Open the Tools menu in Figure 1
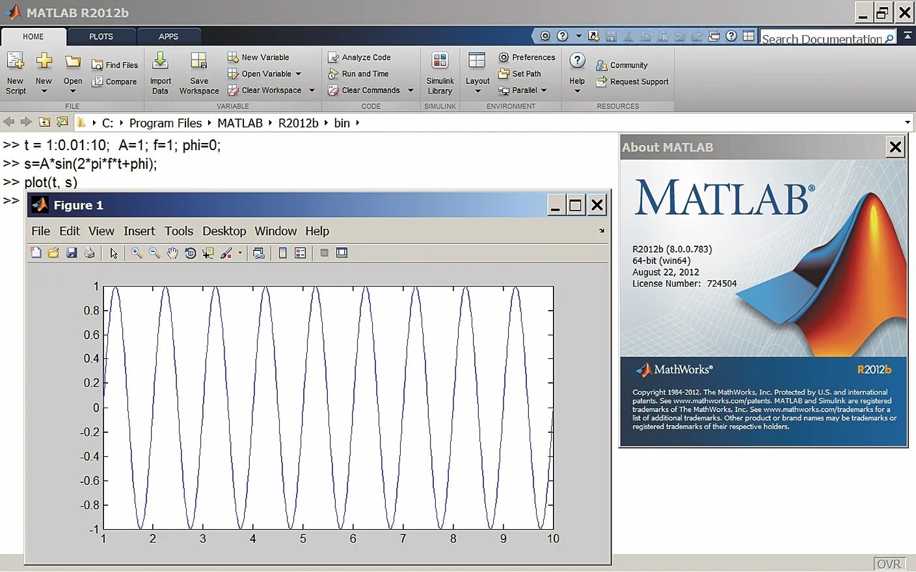Image resolution: width=916 pixels, height=572 pixels. tap(179, 231)
